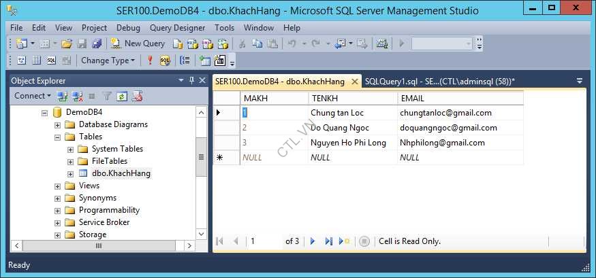596x278 pixels.
Task: Expand the dbo.KhachHang table node
Action: tap(70, 173)
